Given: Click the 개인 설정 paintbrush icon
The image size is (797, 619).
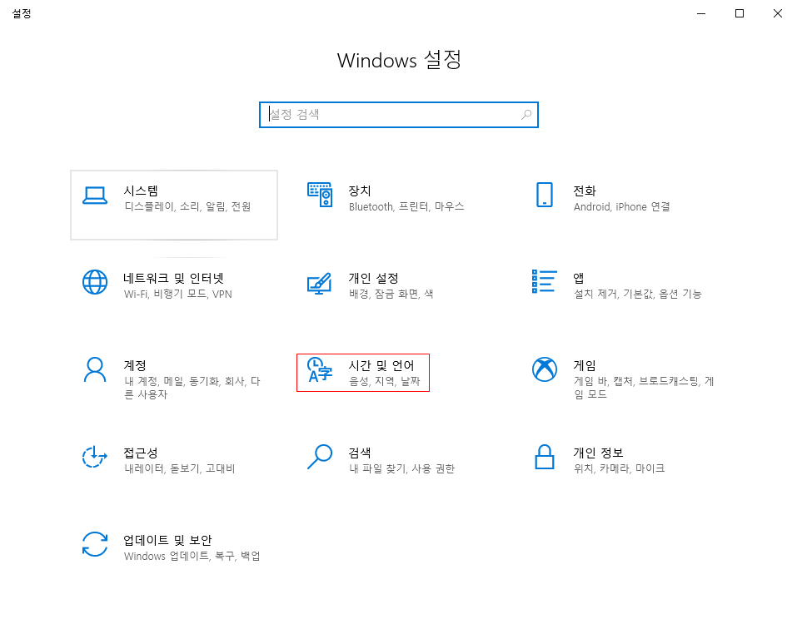Looking at the screenshot, I should click(320, 284).
